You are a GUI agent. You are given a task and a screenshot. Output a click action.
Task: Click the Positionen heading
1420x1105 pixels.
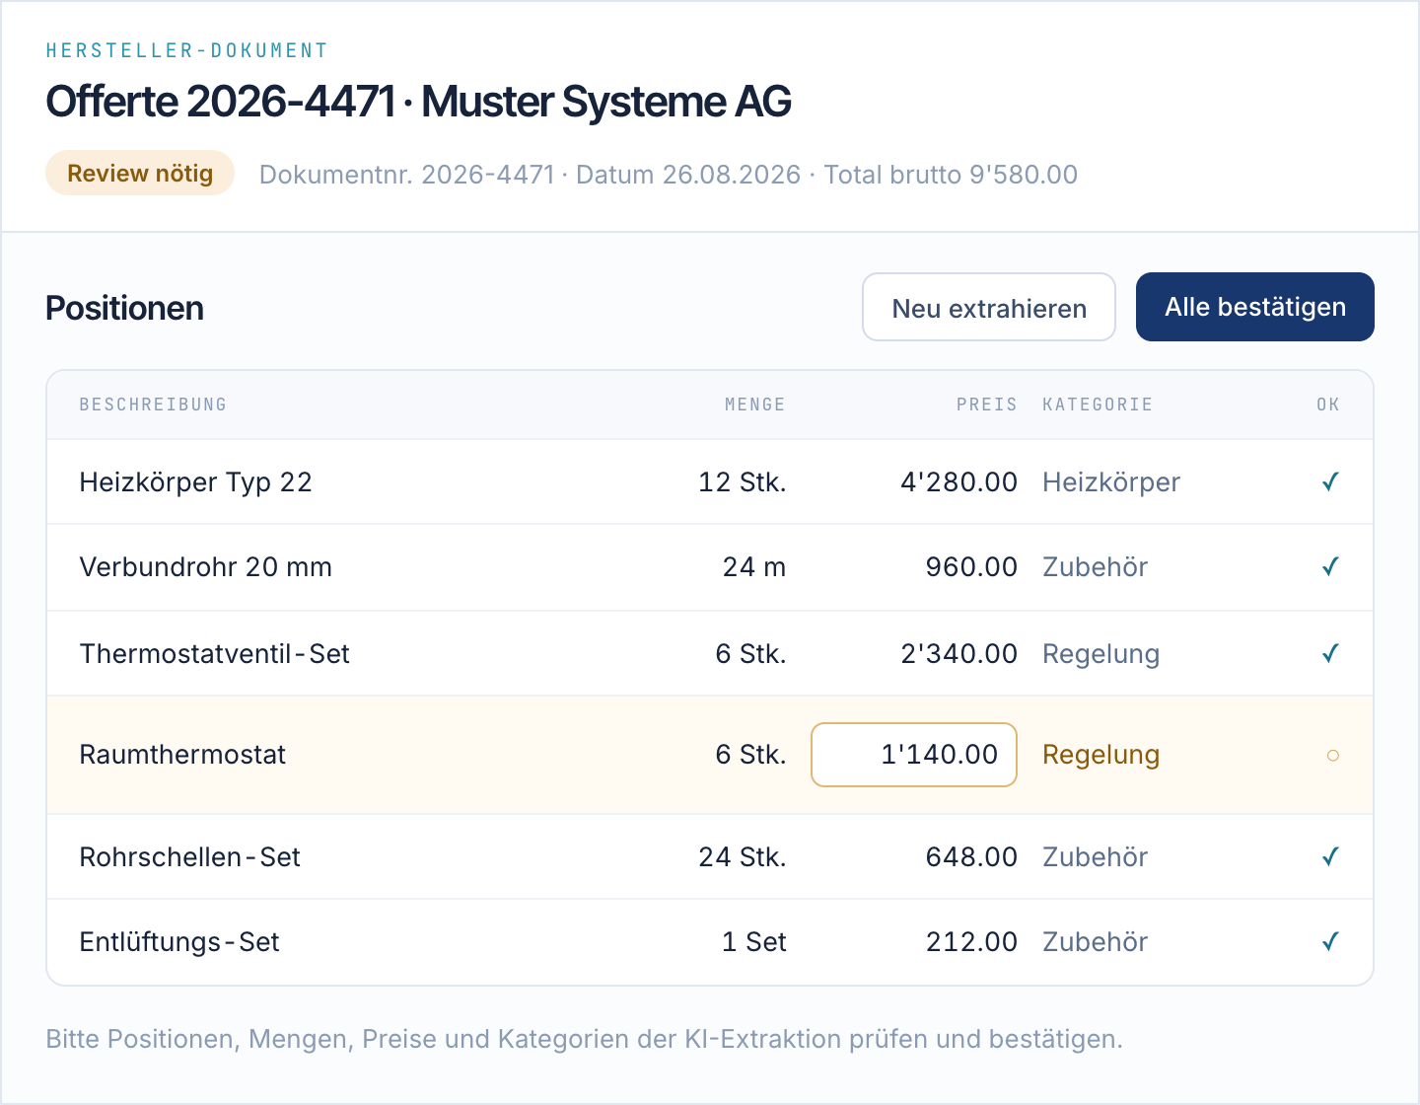125,308
